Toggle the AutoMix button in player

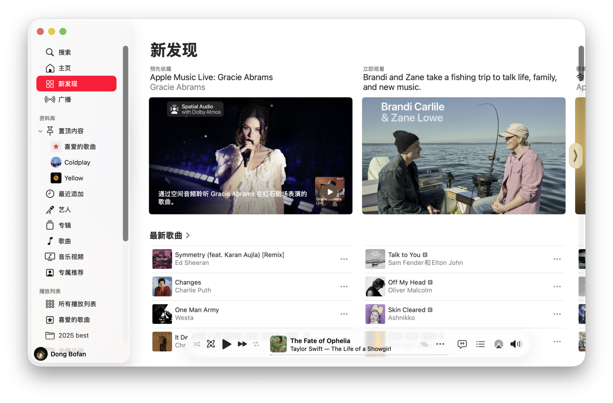tap(211, 344)
